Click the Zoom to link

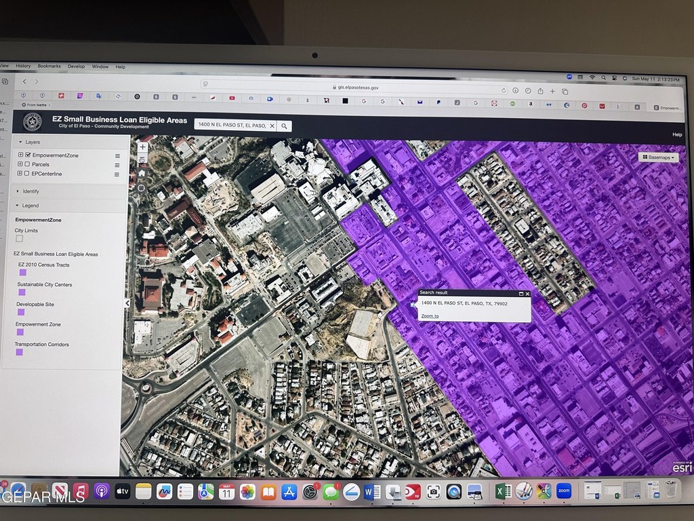tap(430, 316)
